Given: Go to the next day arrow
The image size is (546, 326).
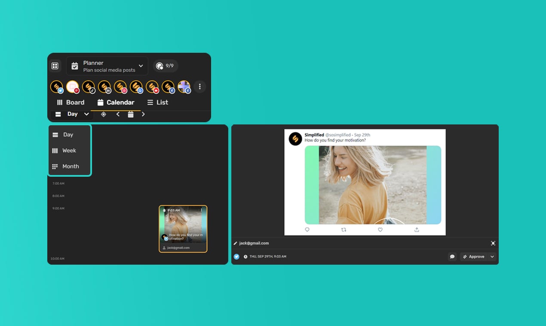Looking at the screenshot, I should pyautogui.click(x=143, y=114).
